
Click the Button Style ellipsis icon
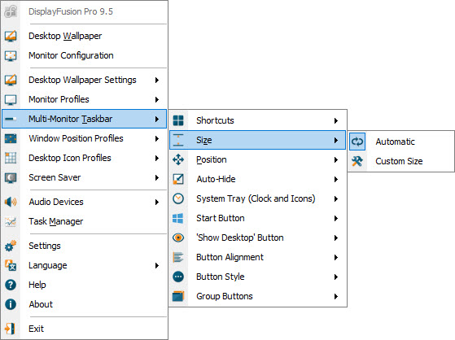[178, 277]
